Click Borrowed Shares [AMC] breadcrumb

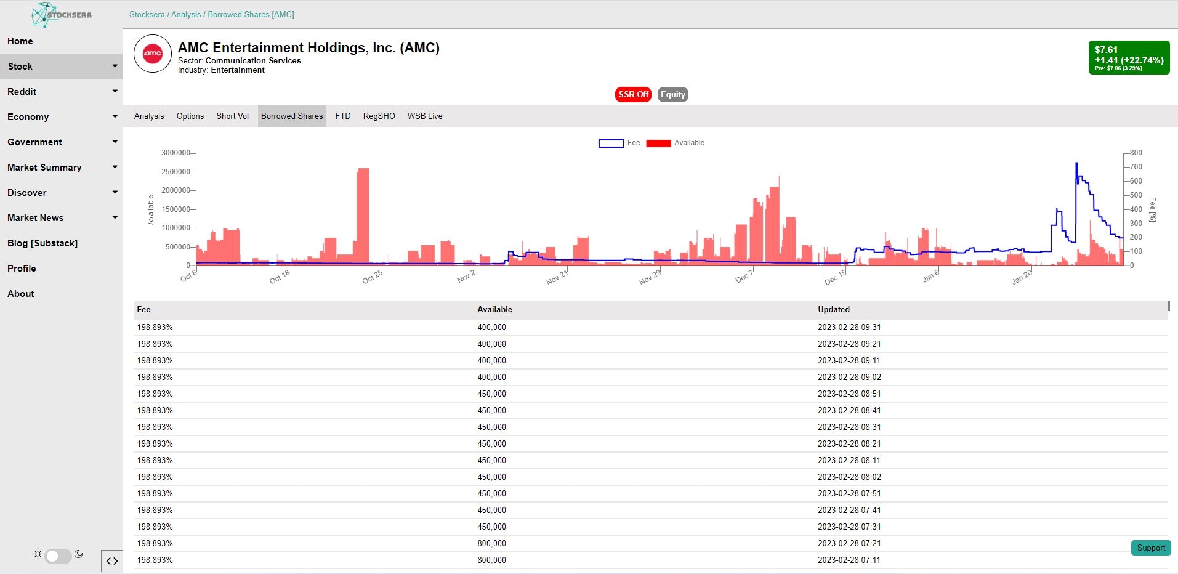pos(251,14)
